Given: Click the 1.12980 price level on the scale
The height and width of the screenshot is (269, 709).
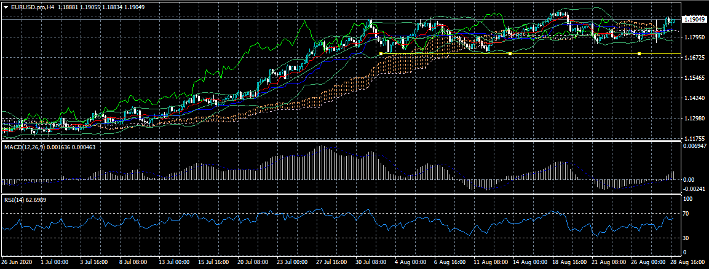Looking at the screenshot, I should [694, 119].
